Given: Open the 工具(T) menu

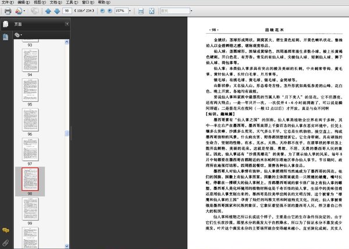Looking at the screenshot, I should (x=72, y=2).
